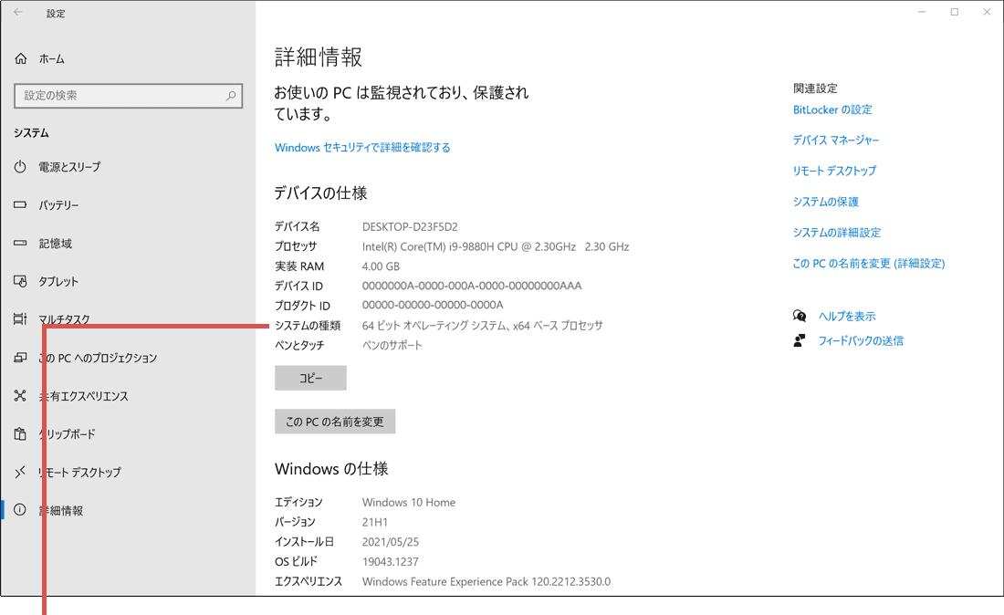
Task: Open この PC へのプロジェクション via projection icon
Action: tap(20, 358)
